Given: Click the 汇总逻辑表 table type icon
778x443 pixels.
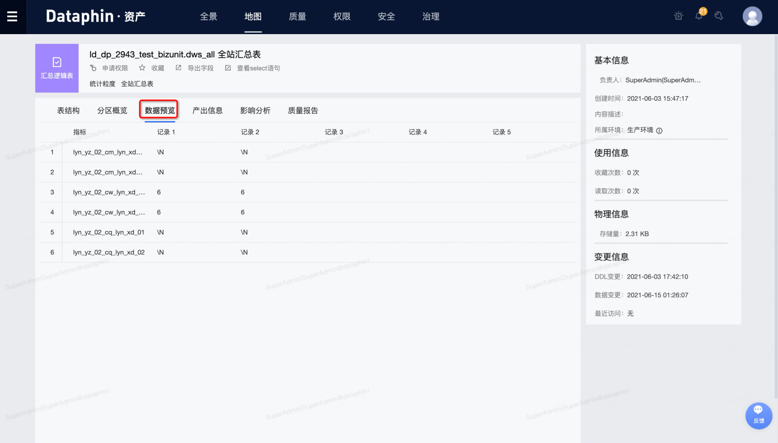Looking at the screenshot, I should [x=57, y=63].
